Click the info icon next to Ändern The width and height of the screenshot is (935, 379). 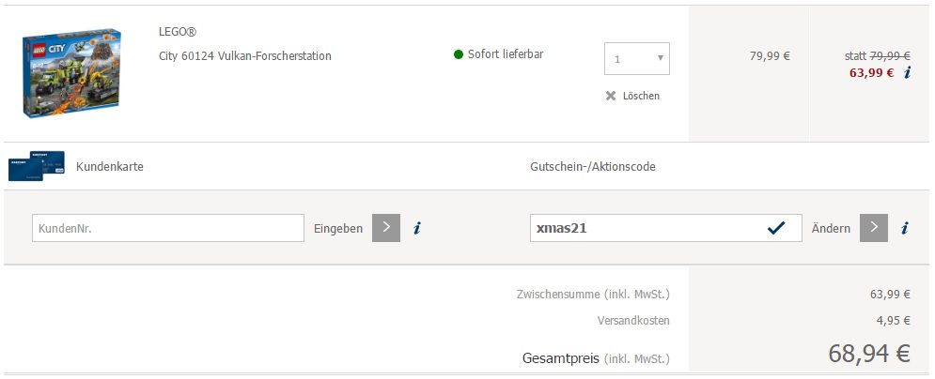[905, 228]
